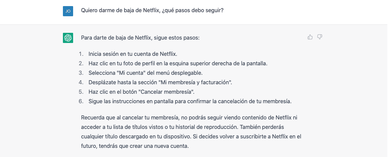Click the user question about leaving Netflix
The image size is (388, 157).
152,10
